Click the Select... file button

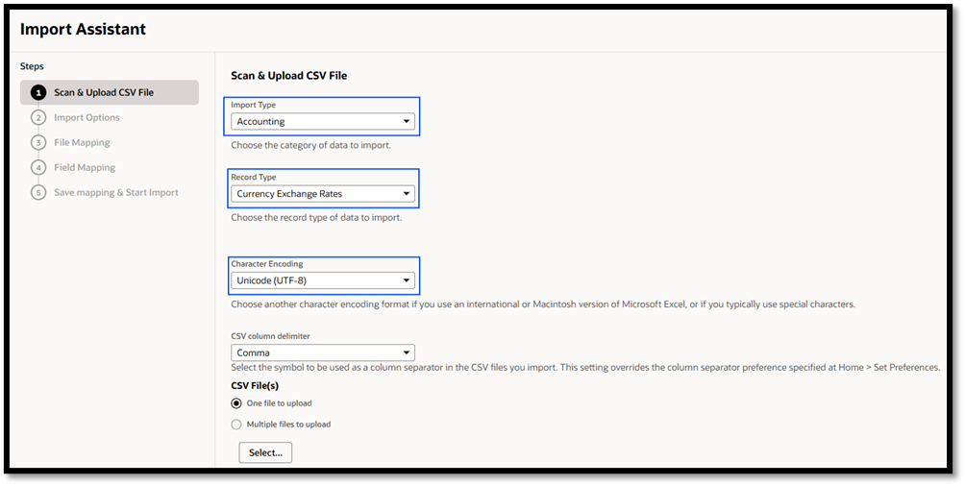265,452
